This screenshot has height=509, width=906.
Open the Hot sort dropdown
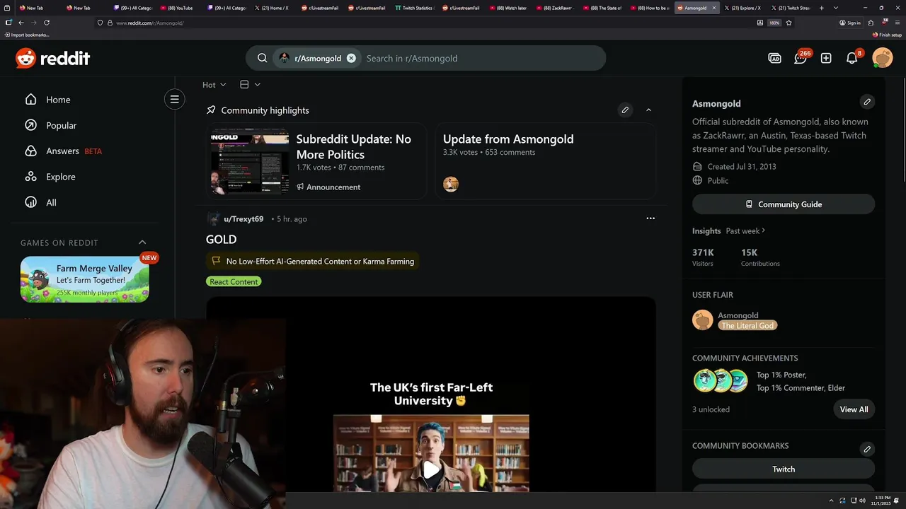(214, 85)
